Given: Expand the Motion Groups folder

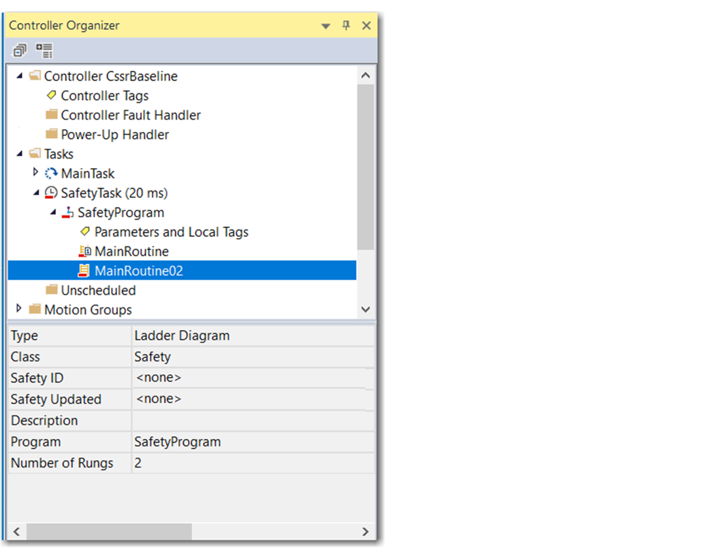Looking at the screenshot, I should (x=19, y=309).
